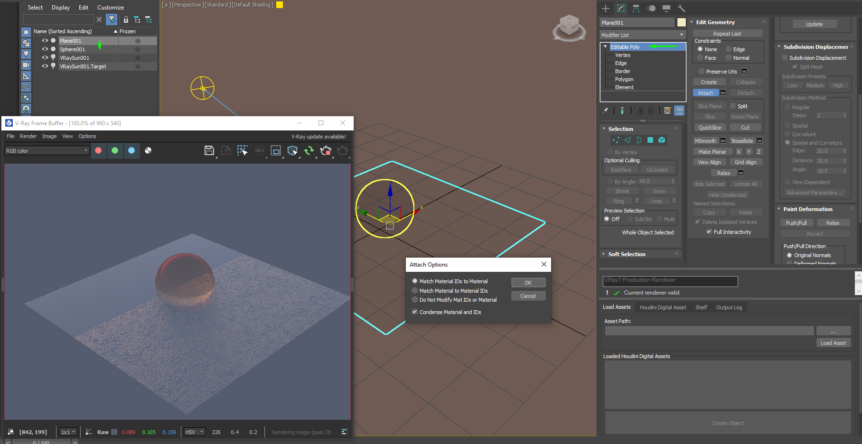Viewport: 862px width, 444px height.
Task: Switch to the Output Log tab
Action: [x=729, y=307]
